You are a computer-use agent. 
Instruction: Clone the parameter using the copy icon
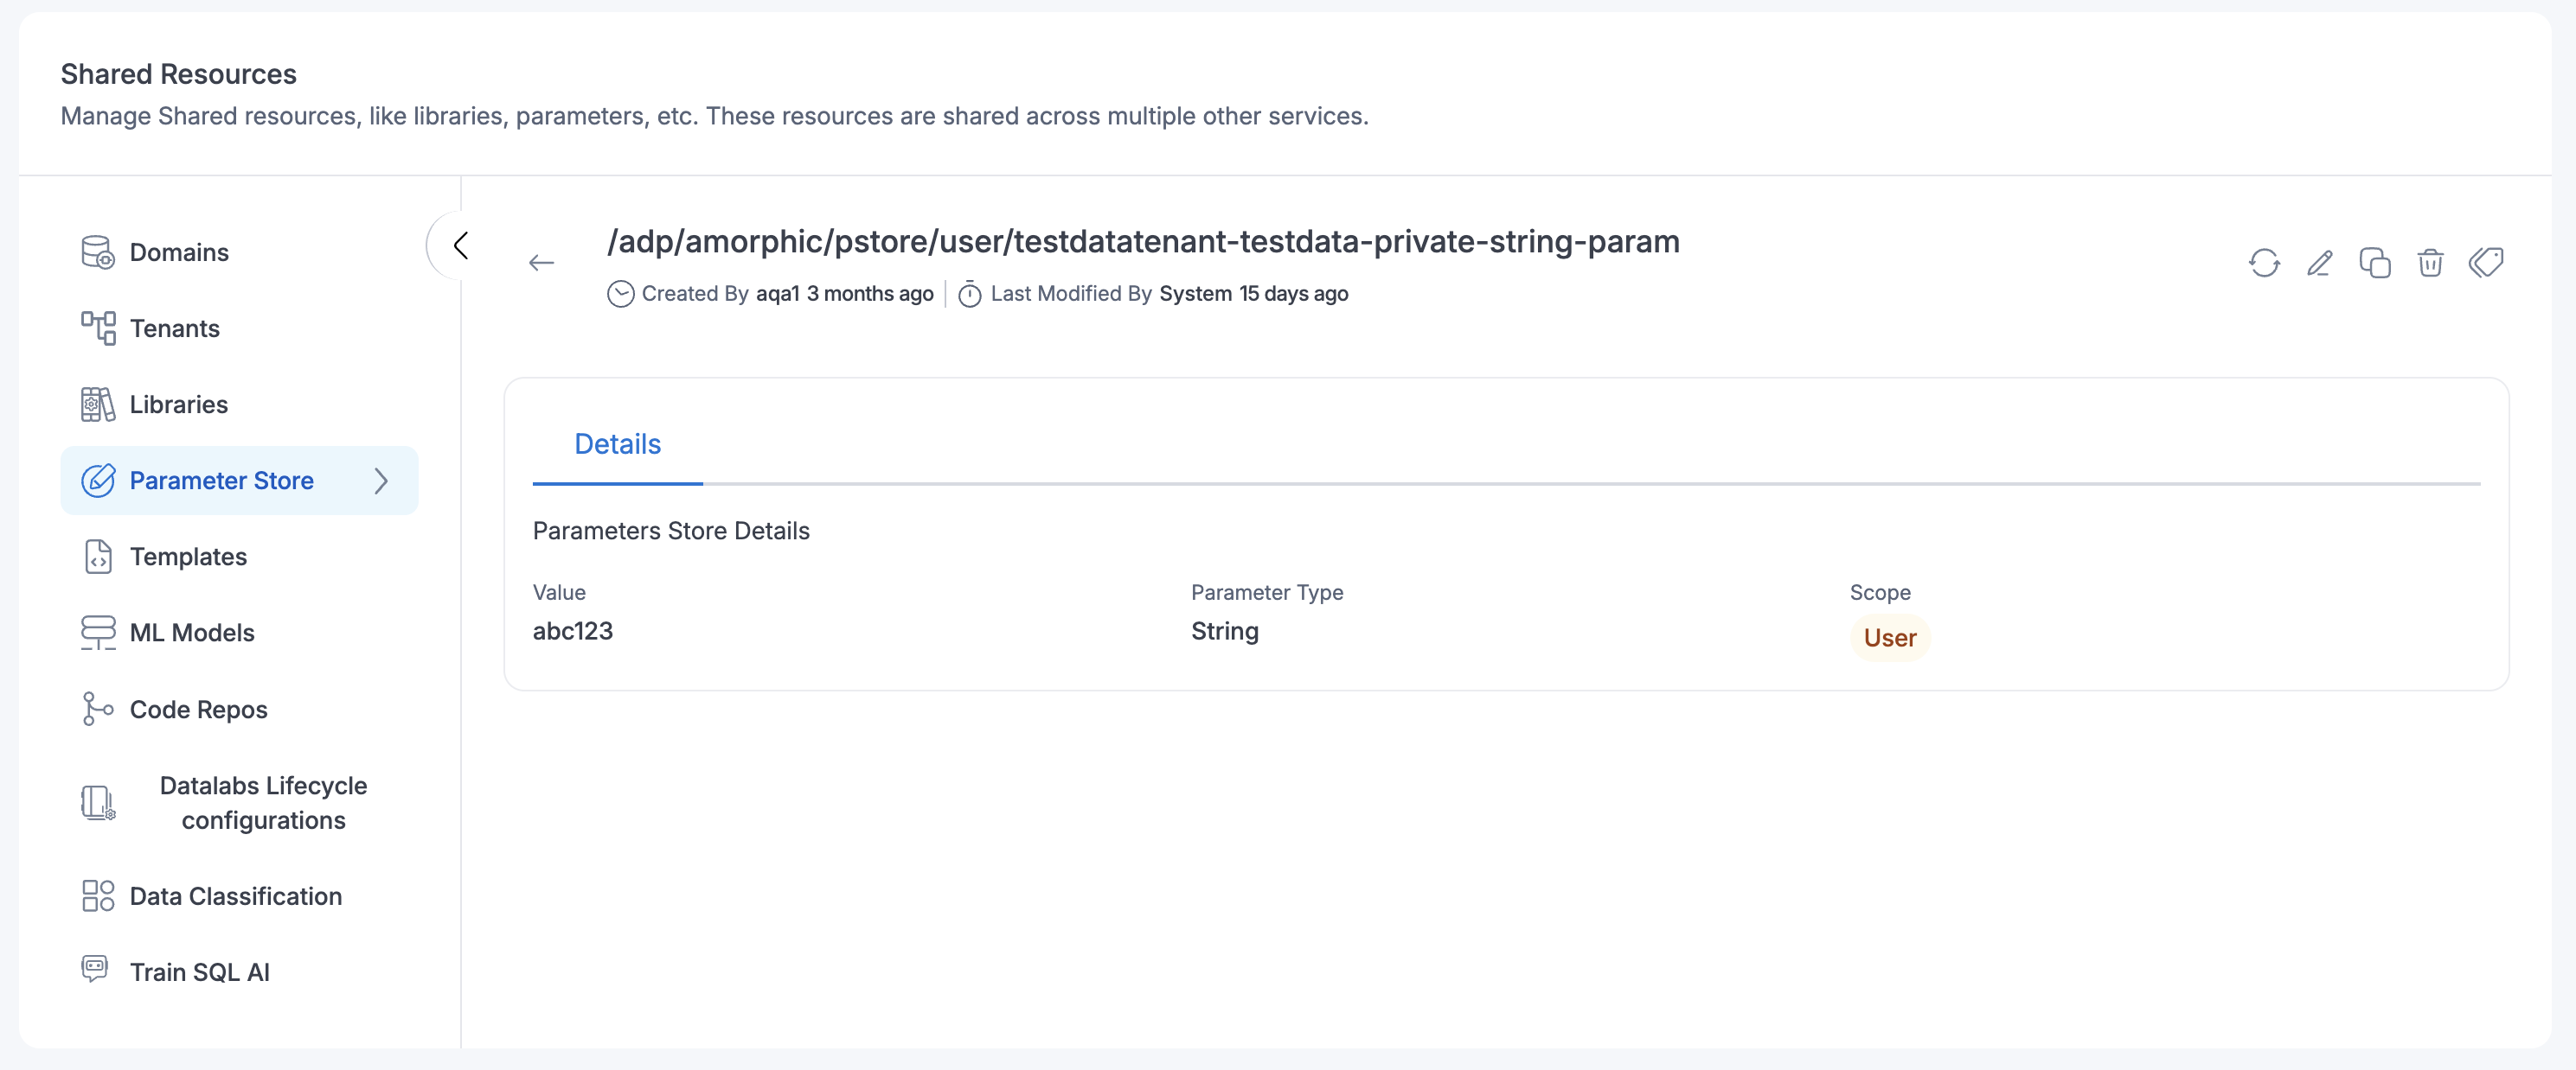[x=2376, y=263]
